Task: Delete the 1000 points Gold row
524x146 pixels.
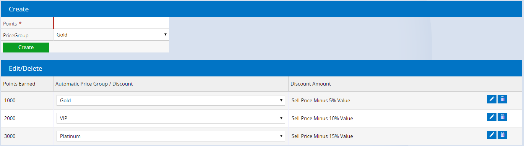Action: point(503,99)
